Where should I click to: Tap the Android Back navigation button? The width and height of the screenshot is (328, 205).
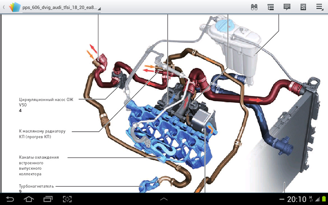[9, 199]
